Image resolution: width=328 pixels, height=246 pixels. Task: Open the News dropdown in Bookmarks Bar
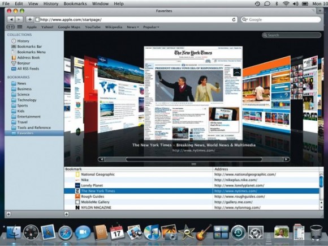click(x=133, y=27)
